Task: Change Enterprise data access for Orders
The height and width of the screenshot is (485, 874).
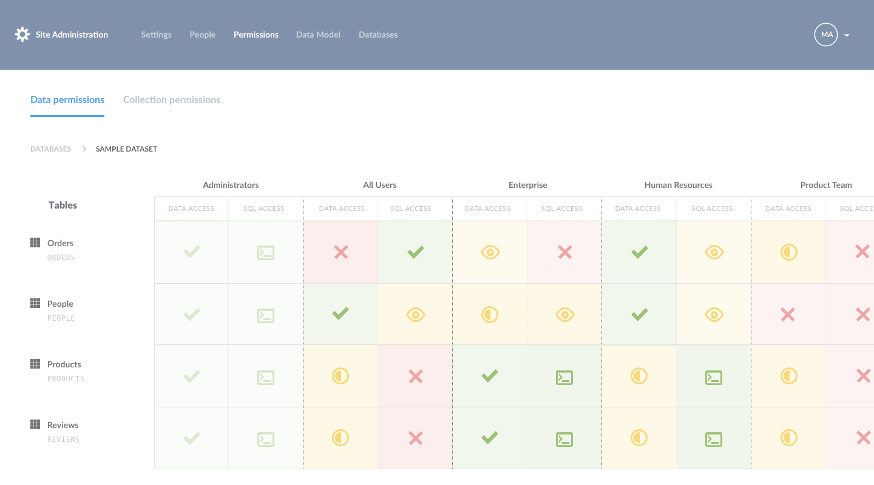Action: [490, 252]
